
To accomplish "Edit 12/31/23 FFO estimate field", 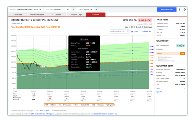I will click(50, 94).
